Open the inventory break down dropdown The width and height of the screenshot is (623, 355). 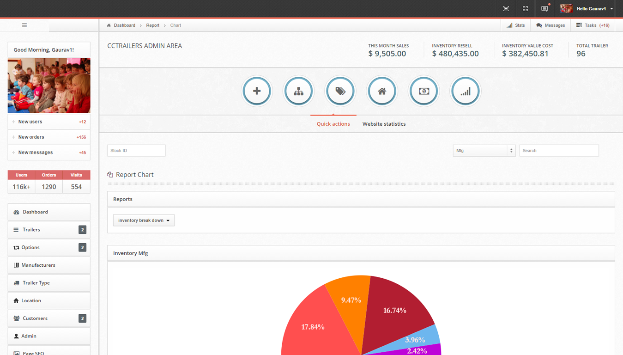144,220
